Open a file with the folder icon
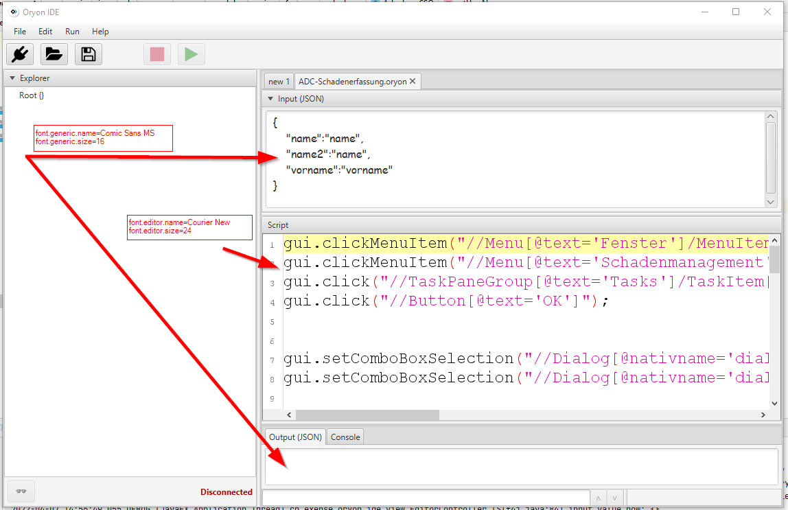The width and height of the screenshot is (788, 510). (54, 54)
